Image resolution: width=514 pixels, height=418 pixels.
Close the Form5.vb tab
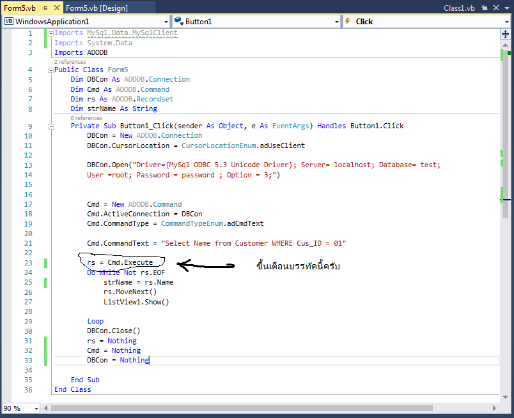(57, 8)
